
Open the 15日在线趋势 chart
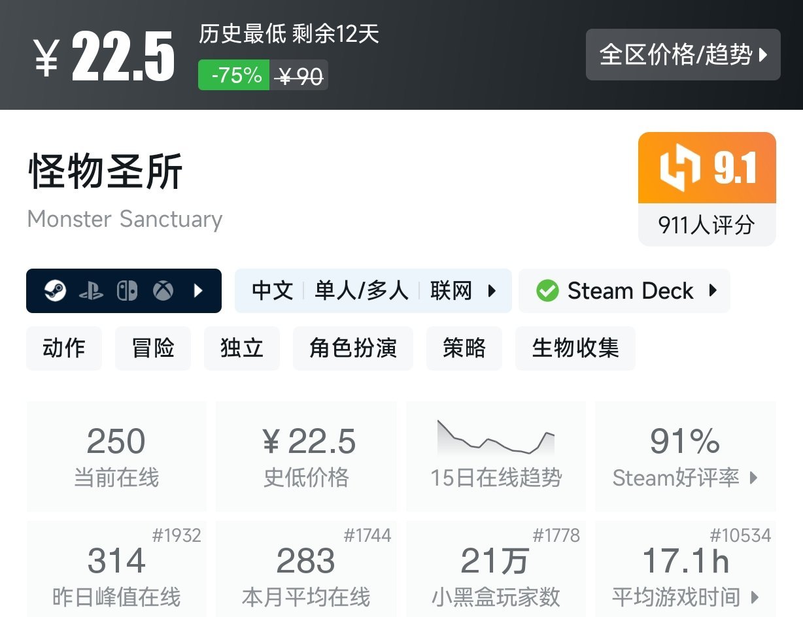pyautogui.click(x=496, y=456)
